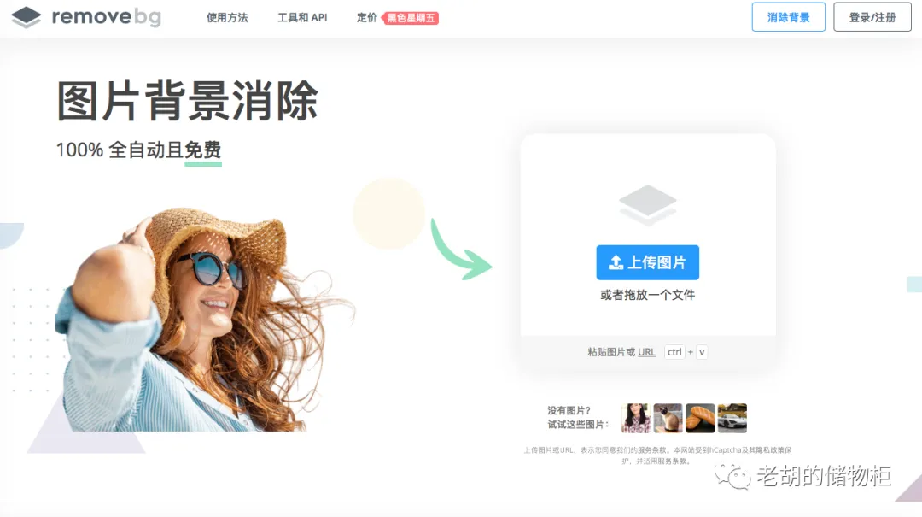Select the cat sample thumbnail
The height and width of the screenshot is (517, 922).
click(x=668, y=418)
